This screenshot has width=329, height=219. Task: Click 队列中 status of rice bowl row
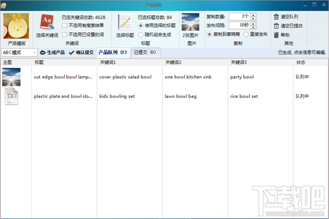tap(302, 96)
